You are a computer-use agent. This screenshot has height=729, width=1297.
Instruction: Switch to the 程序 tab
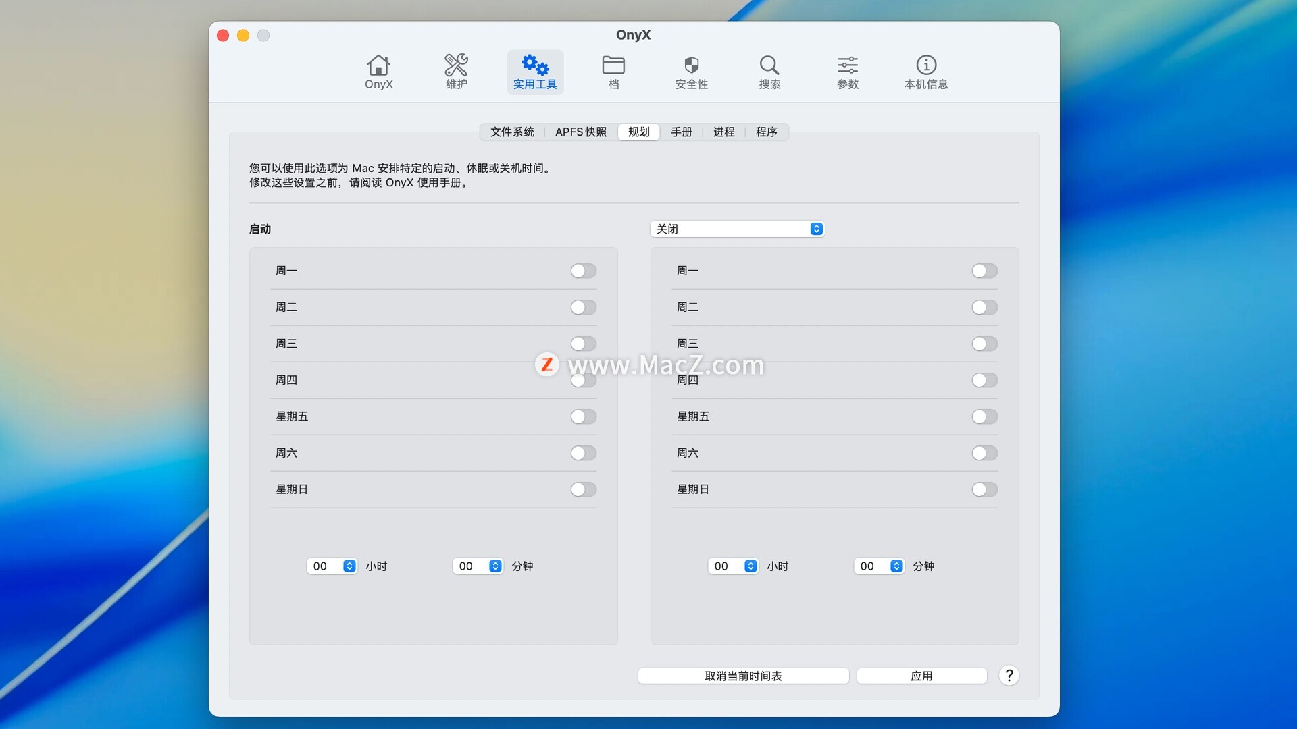coord(767,132)
